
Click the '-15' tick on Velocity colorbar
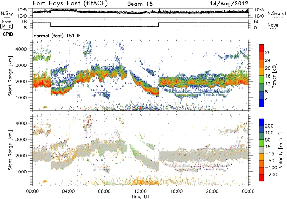tap(270, 154)
